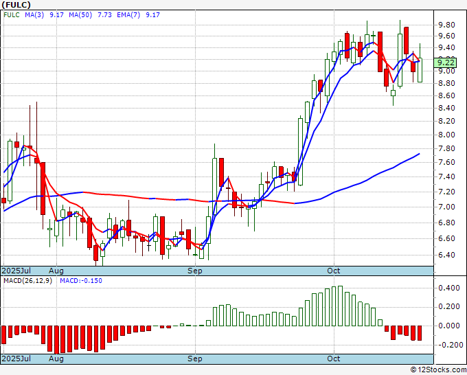Click the 8.80 price axis label
Image resolution: width=467 pixels, height=375 pixels.
coord(446,83)
